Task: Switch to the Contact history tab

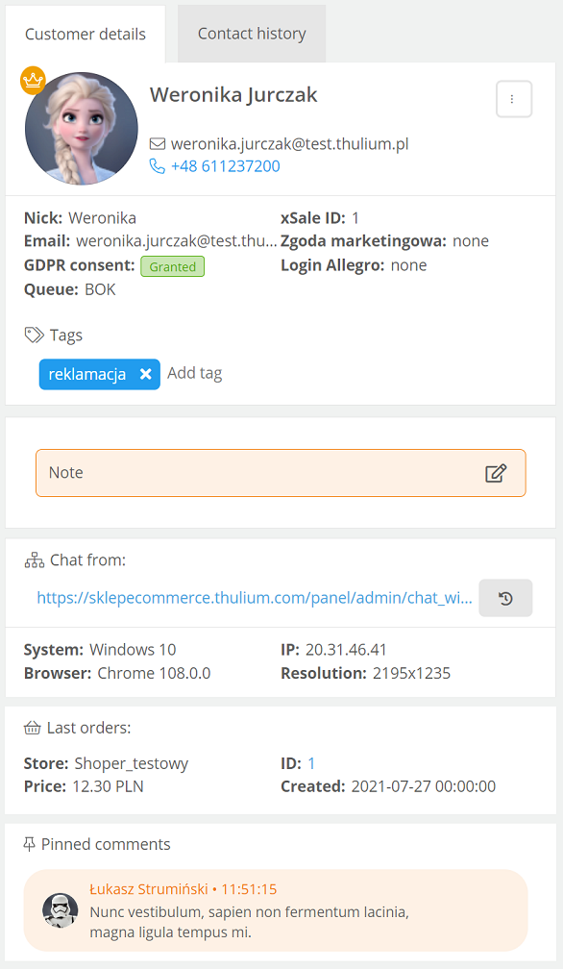Action: tap(252, 34)
